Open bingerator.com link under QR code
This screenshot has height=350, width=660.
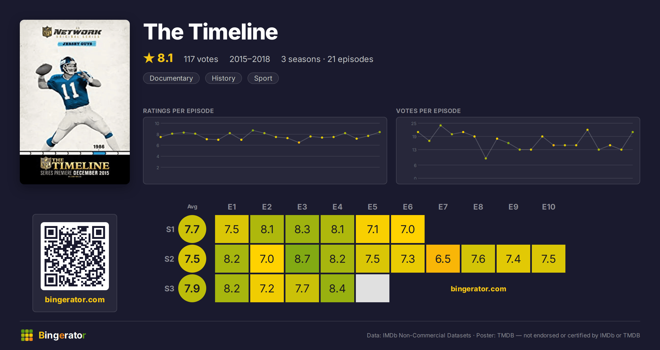coord(75,300)
